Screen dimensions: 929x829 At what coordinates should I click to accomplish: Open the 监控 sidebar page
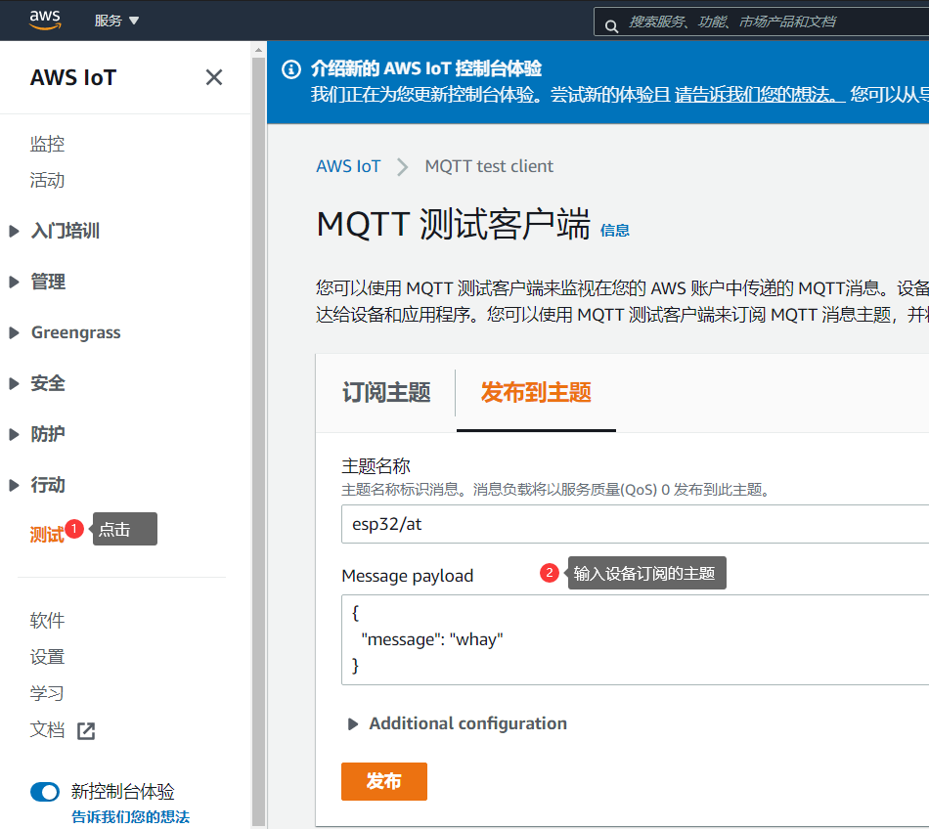click(x=47, y=143)
